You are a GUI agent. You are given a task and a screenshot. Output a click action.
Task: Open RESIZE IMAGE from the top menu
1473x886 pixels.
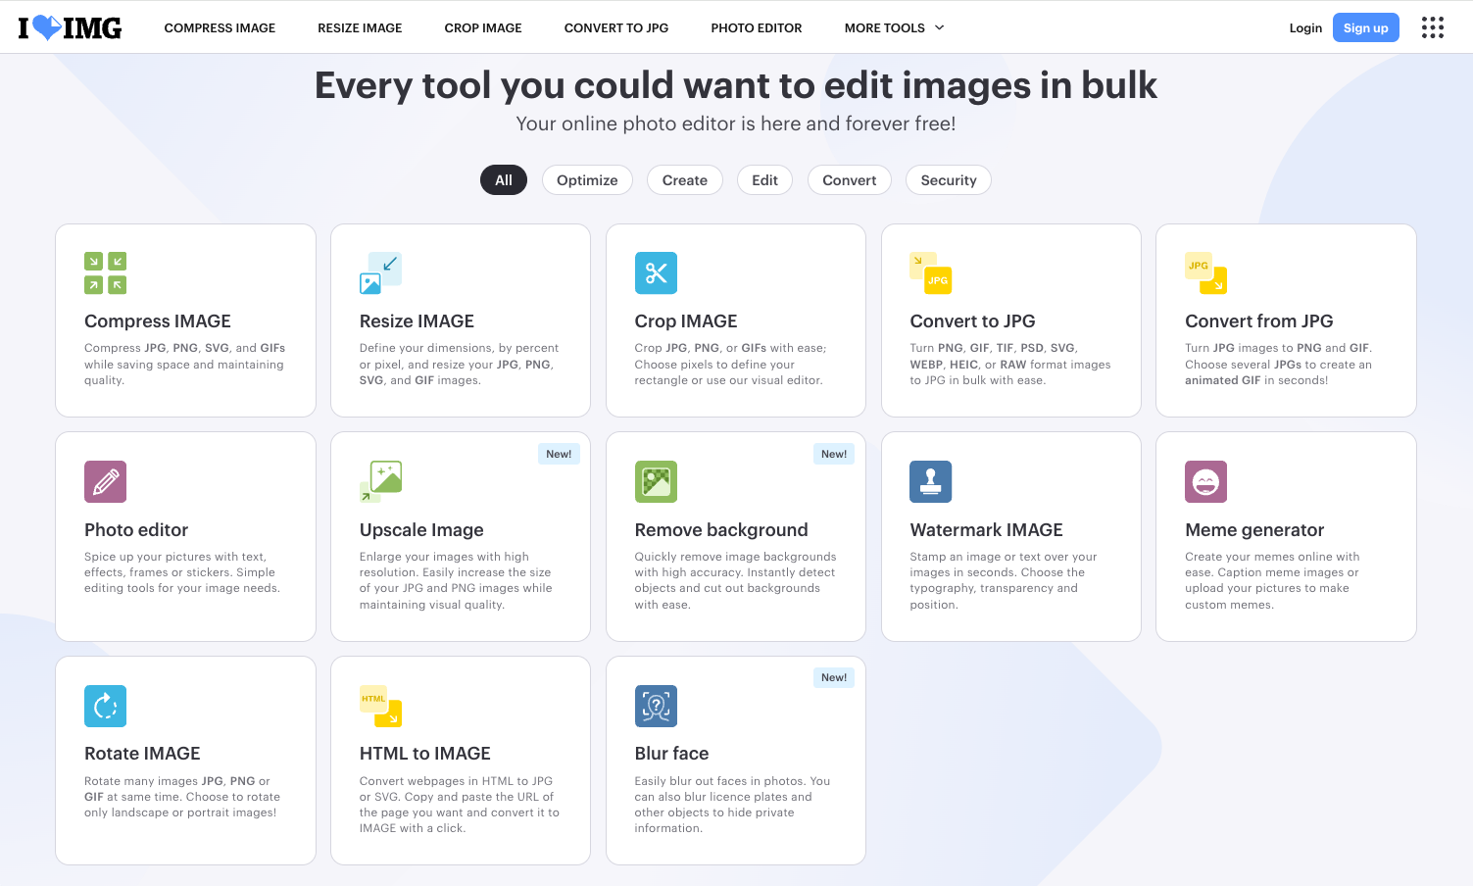pos(360,27)
